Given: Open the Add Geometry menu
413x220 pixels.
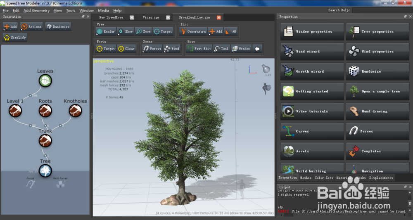Looking at the screenshot, I should 36,11.
